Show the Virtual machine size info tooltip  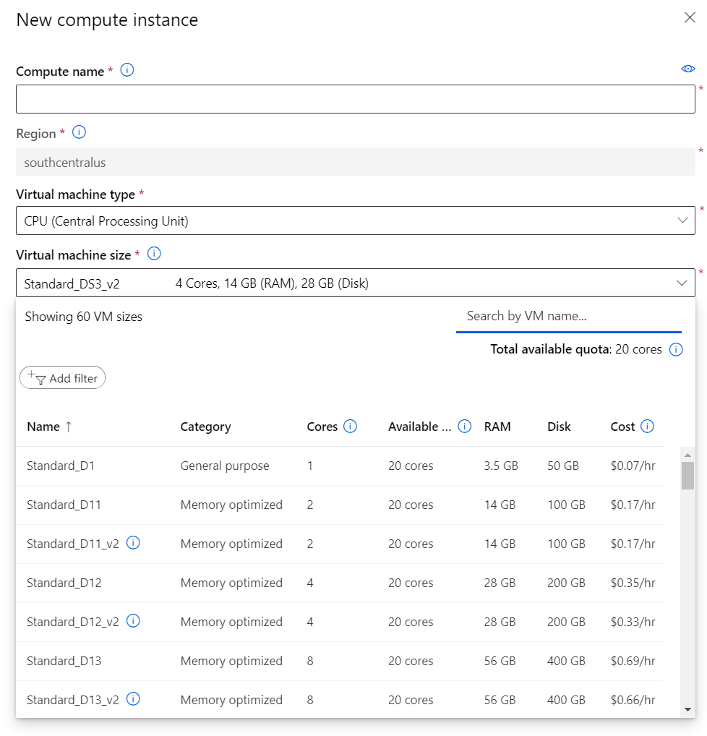click(154, 254)
